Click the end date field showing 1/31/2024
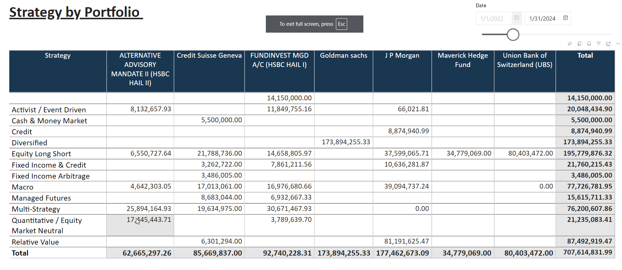Viewport: 622px width, 270px height. coord(542,19)
